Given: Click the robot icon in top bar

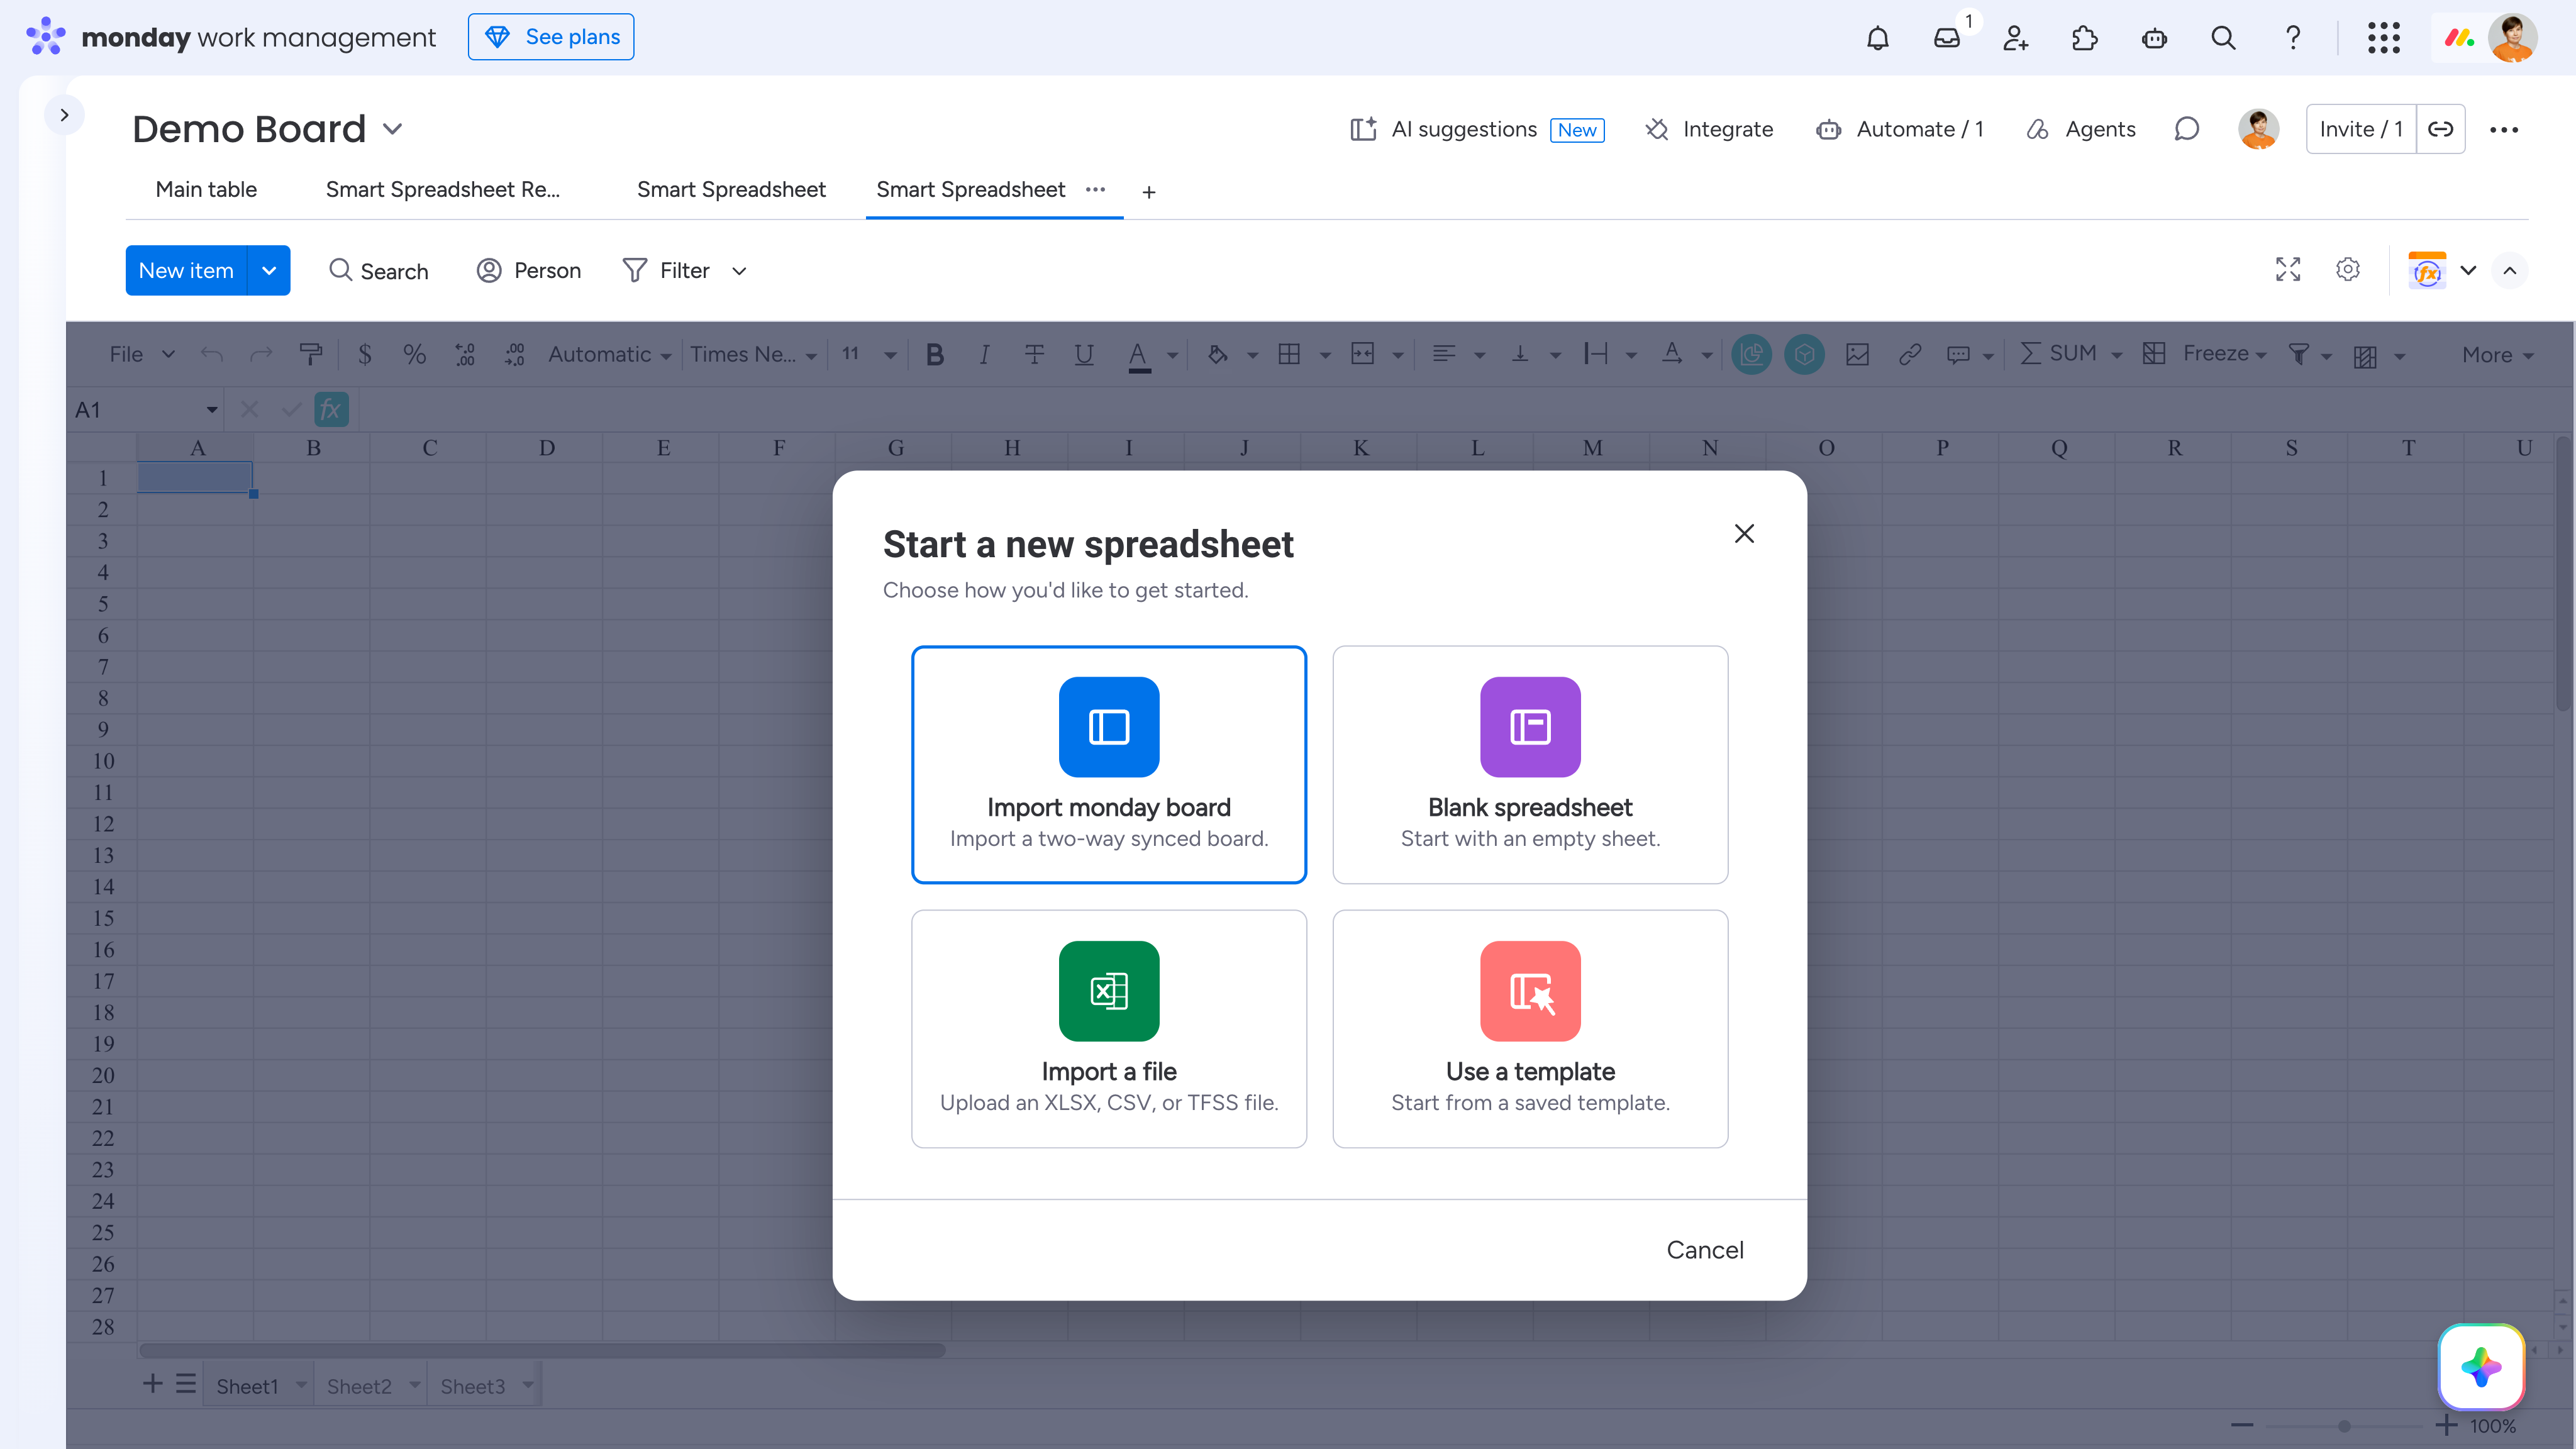Looking at the screenshot, I should (x=2154, y=38).
